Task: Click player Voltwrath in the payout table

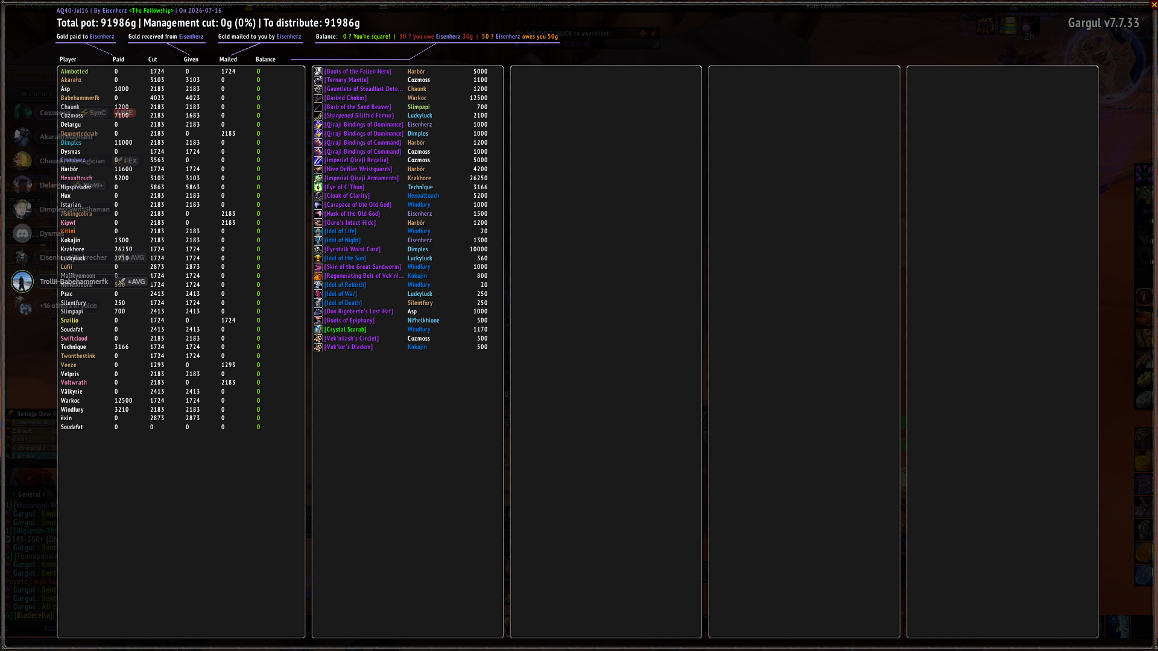Action: point(74,383)
